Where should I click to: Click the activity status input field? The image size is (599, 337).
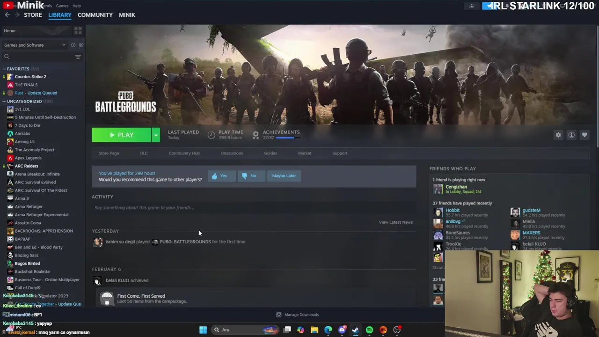pos(254,208)
